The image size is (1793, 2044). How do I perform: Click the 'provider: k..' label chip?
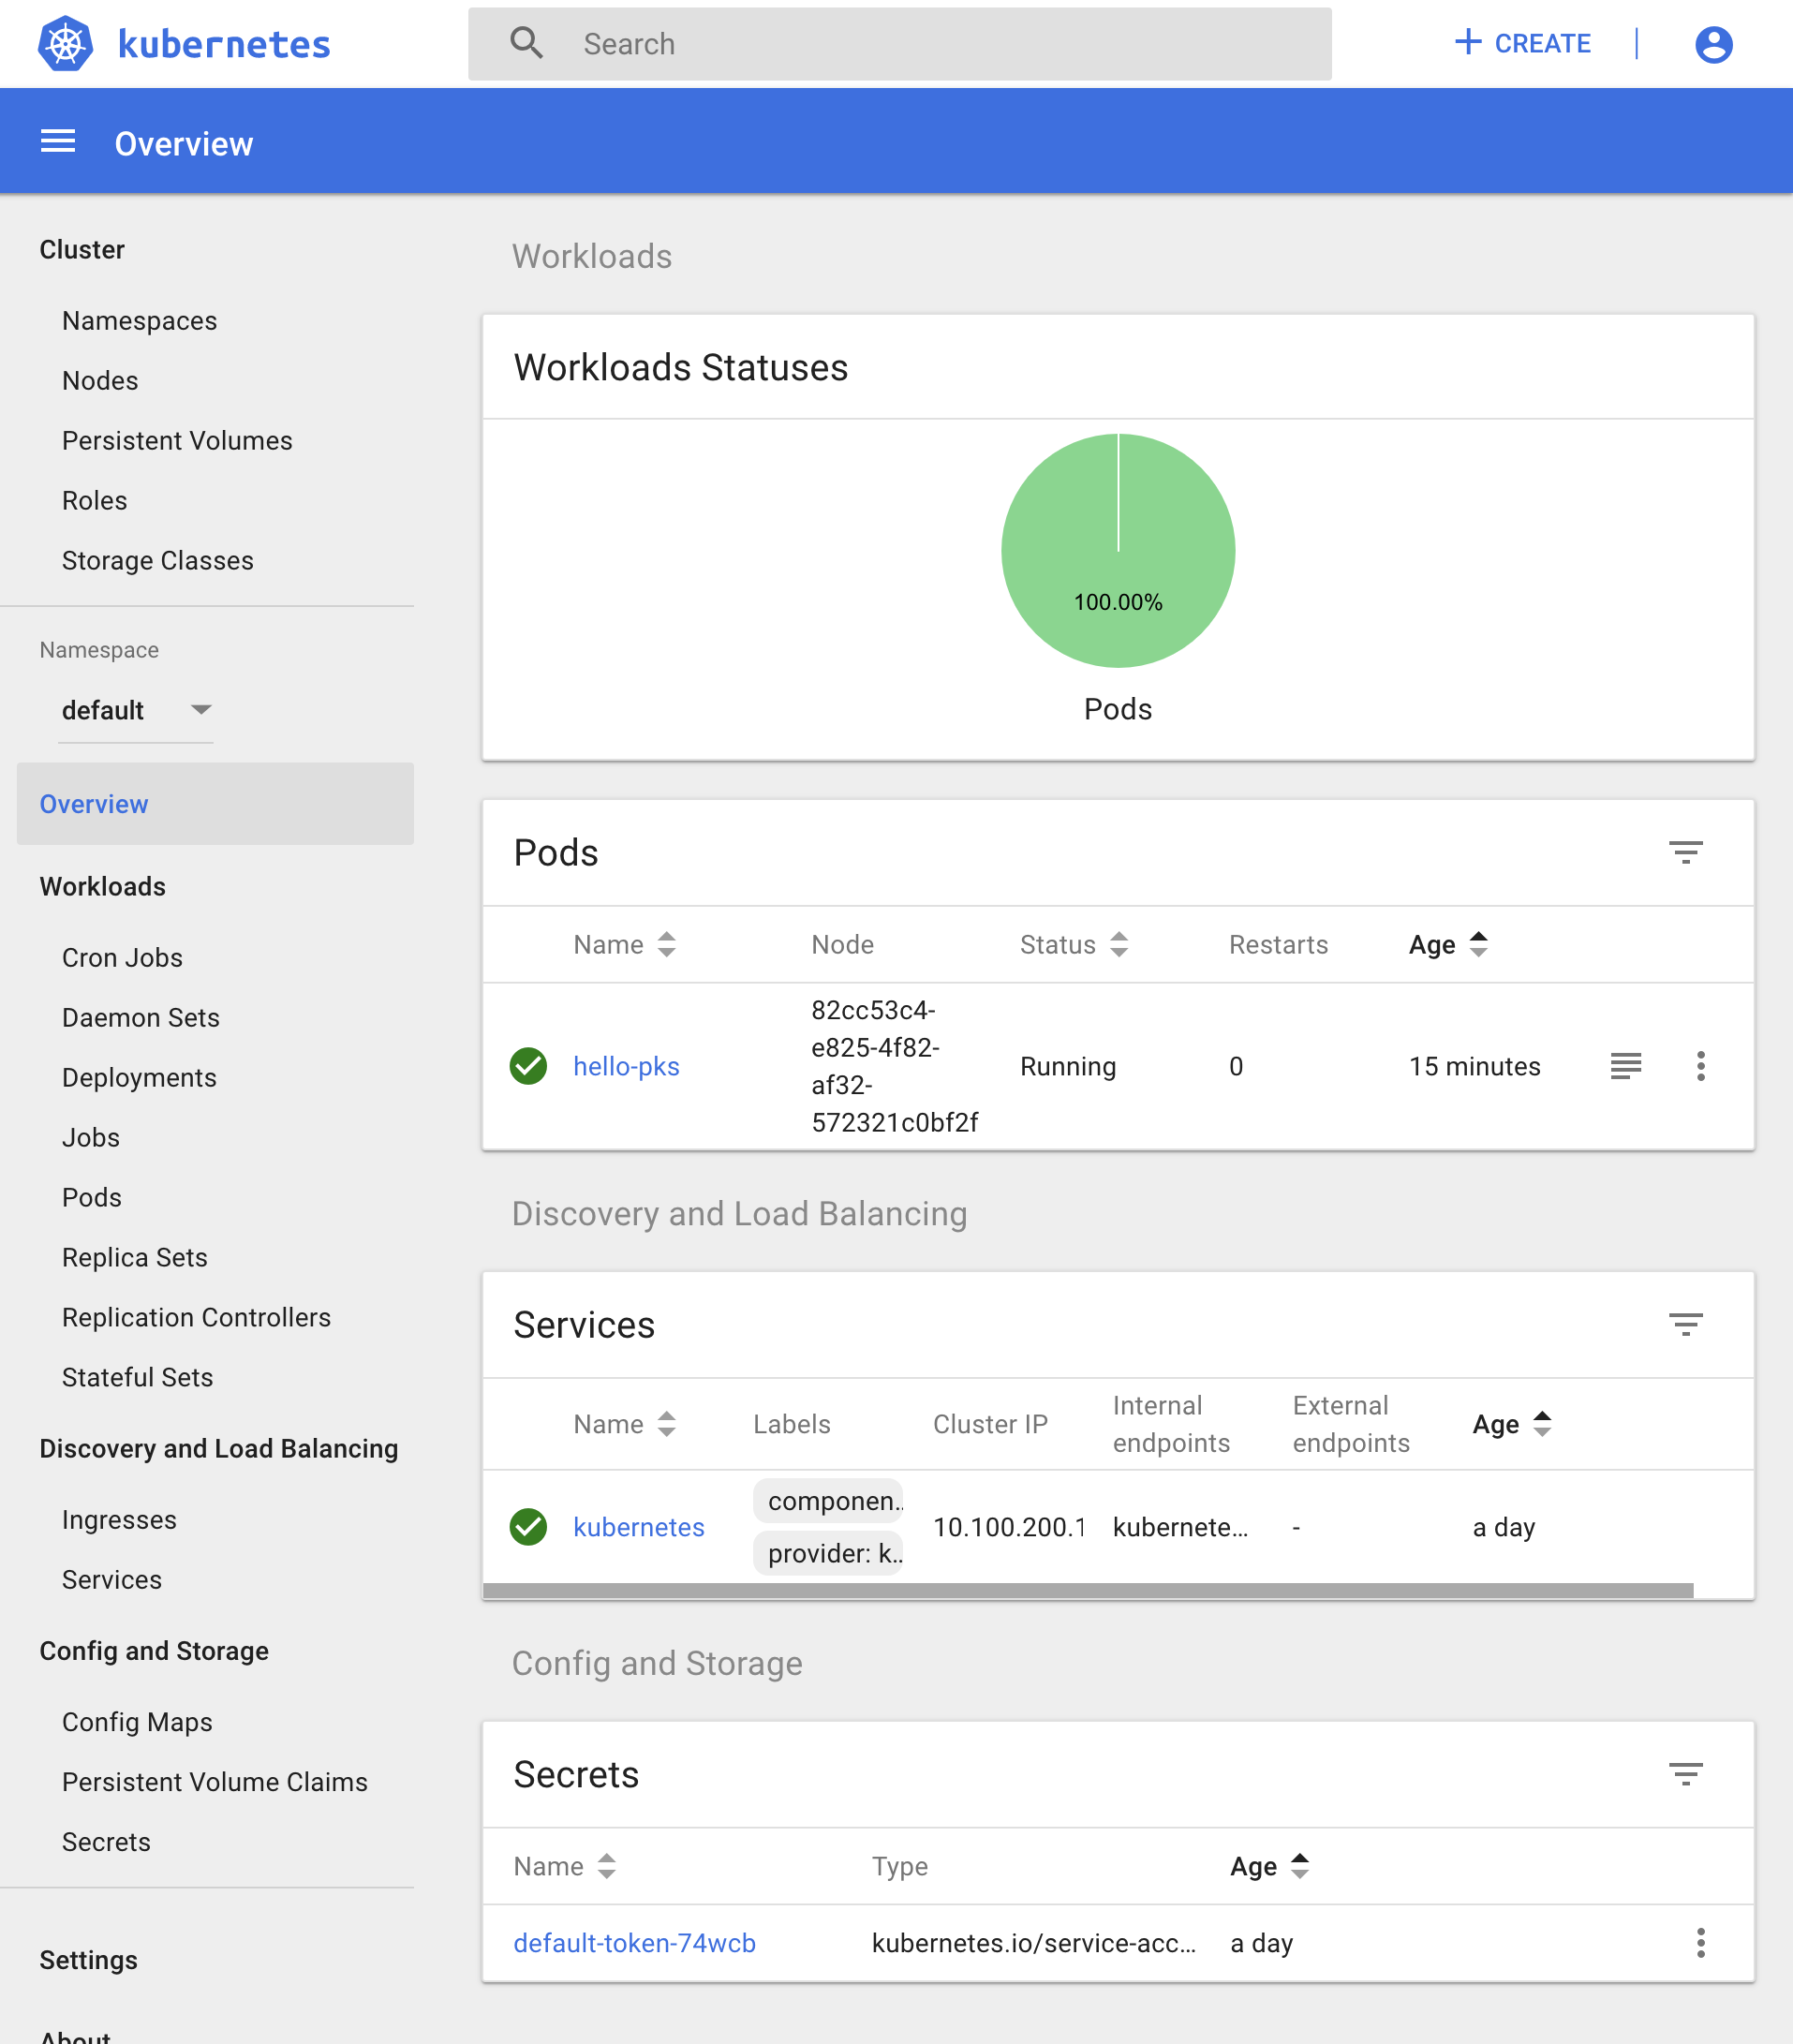pos(828,1553)
